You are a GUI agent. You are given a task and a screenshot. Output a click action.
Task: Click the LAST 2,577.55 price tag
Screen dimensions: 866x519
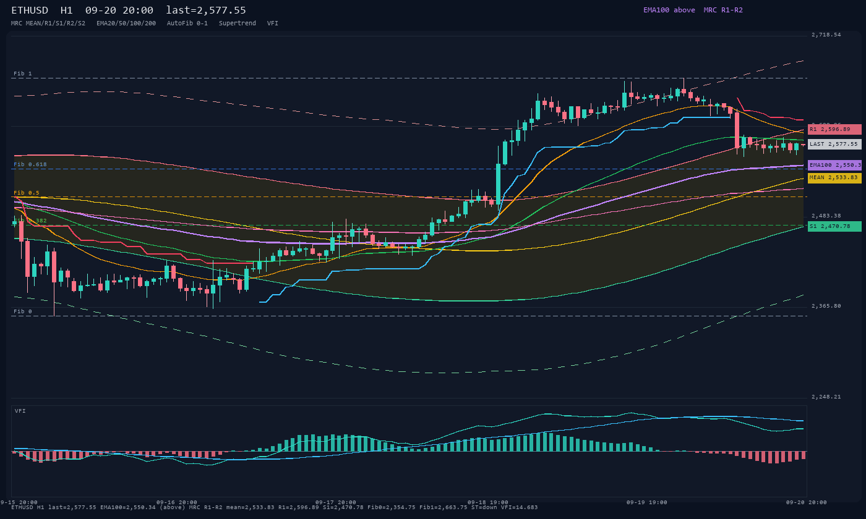[834, 144]
